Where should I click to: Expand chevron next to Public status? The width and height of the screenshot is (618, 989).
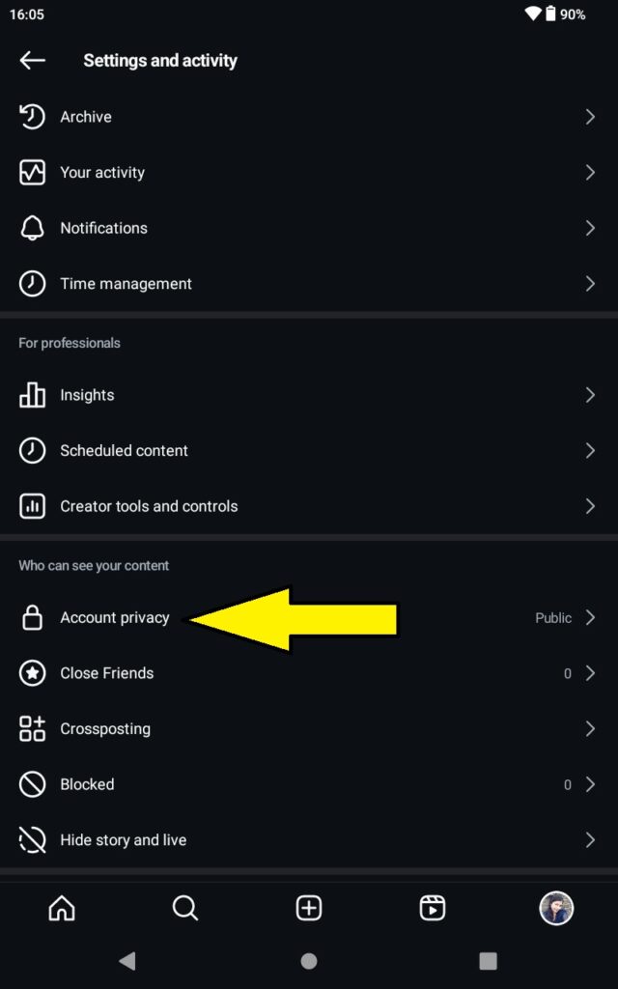(x=590, y=617)
